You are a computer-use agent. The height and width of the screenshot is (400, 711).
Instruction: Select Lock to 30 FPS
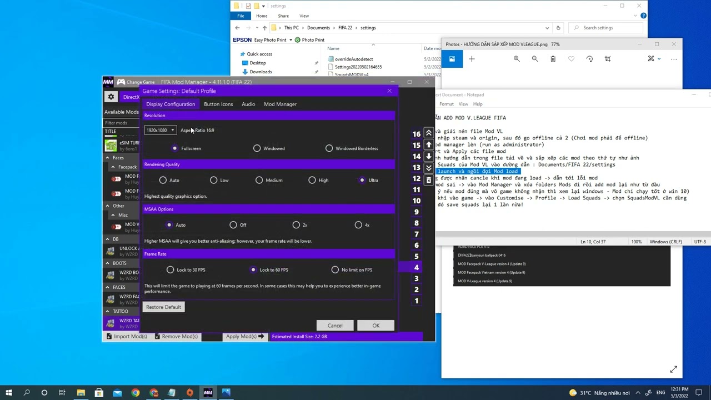(x=186, y=269)
